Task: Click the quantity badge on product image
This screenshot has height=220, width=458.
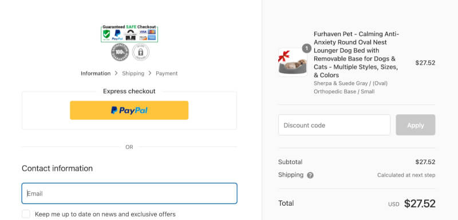Action: coord(306,49)
